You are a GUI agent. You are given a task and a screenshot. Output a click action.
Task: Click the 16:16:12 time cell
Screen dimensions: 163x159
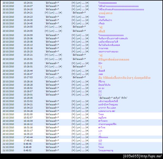click(28, 124)
